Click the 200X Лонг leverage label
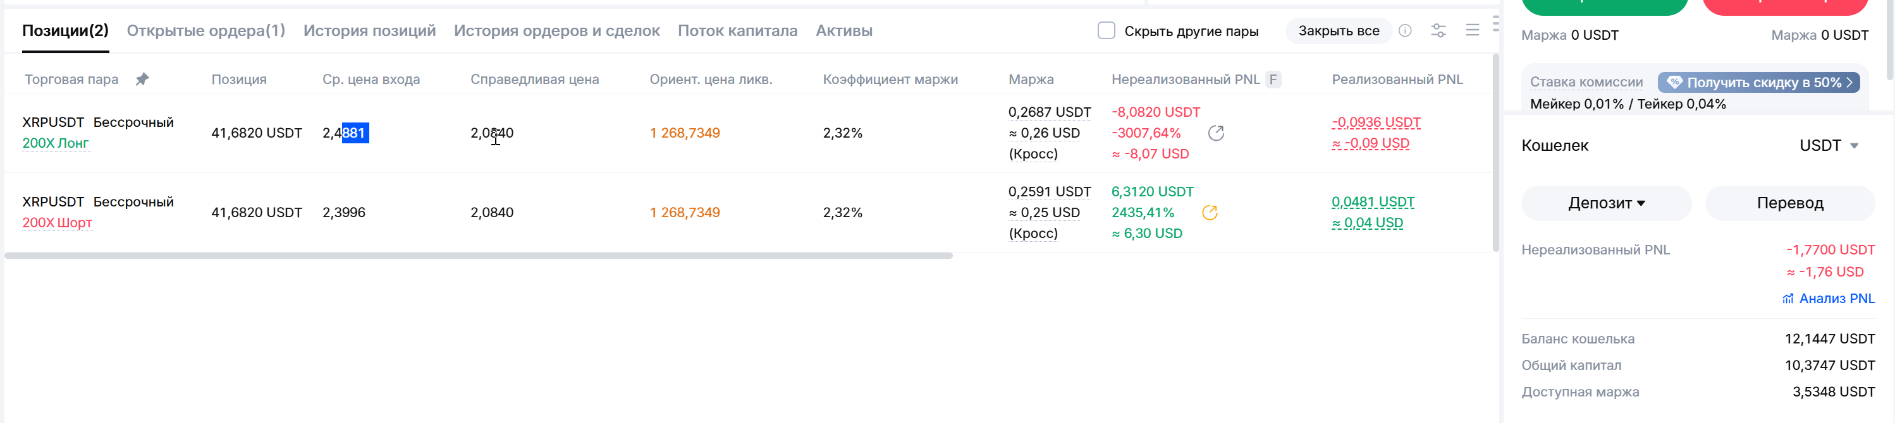 (x=56, y=143)
